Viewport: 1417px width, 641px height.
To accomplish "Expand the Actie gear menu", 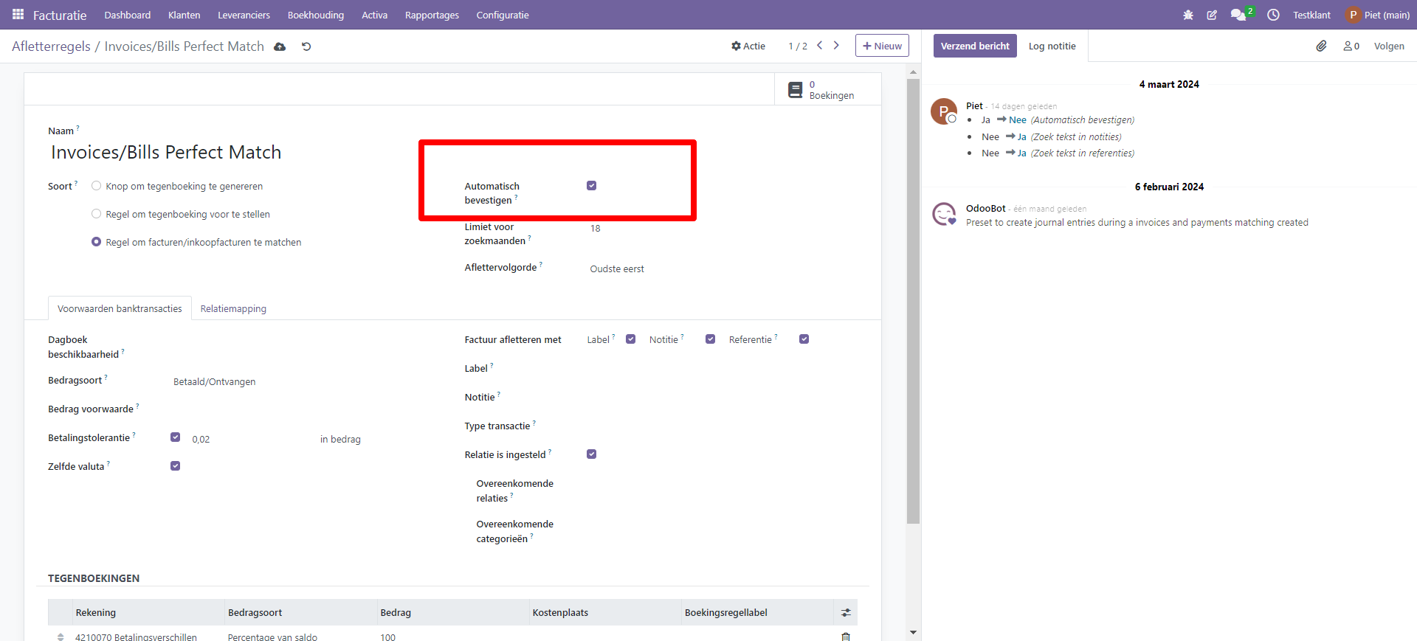I will click(x=748, y=46).
